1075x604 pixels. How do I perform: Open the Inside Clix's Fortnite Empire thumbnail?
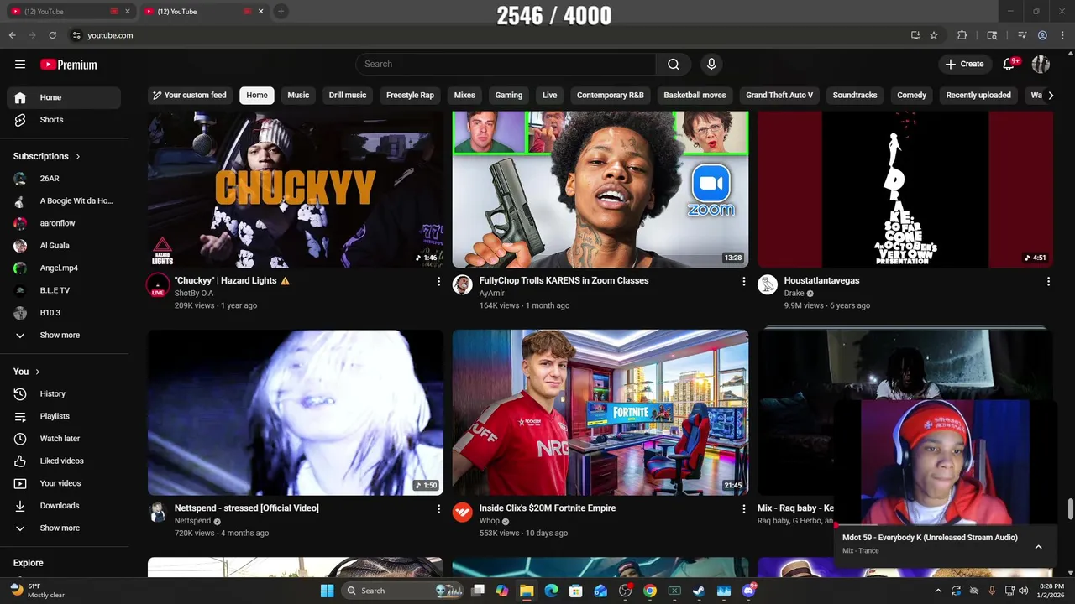(600, 412)
